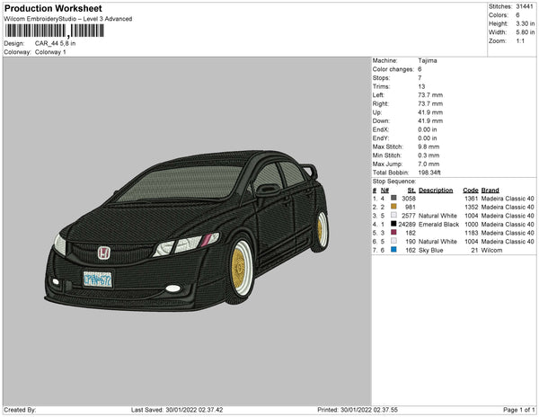Screen dimensions: 539x417
Task: Click the 'Wilcom' brand entry in row 7
Action: pos(491,250)
